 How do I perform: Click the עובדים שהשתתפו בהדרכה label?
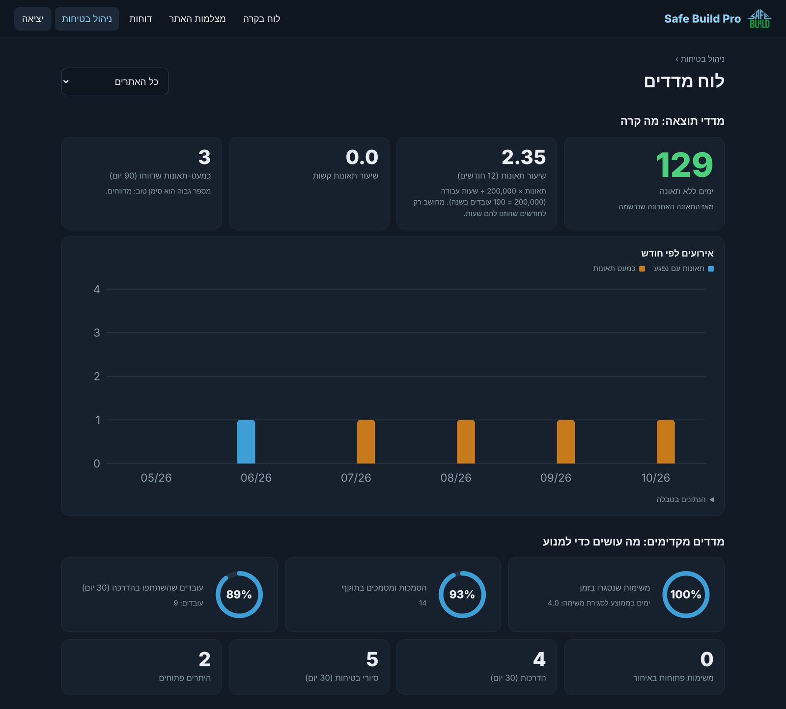pos(142,587)
